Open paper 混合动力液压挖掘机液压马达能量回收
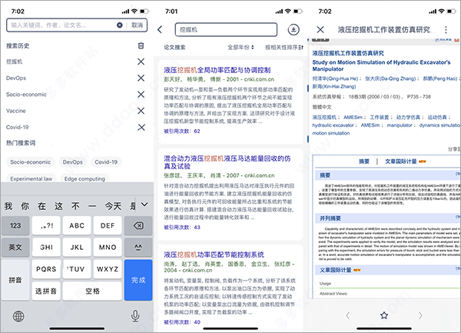 coord(227,162)
